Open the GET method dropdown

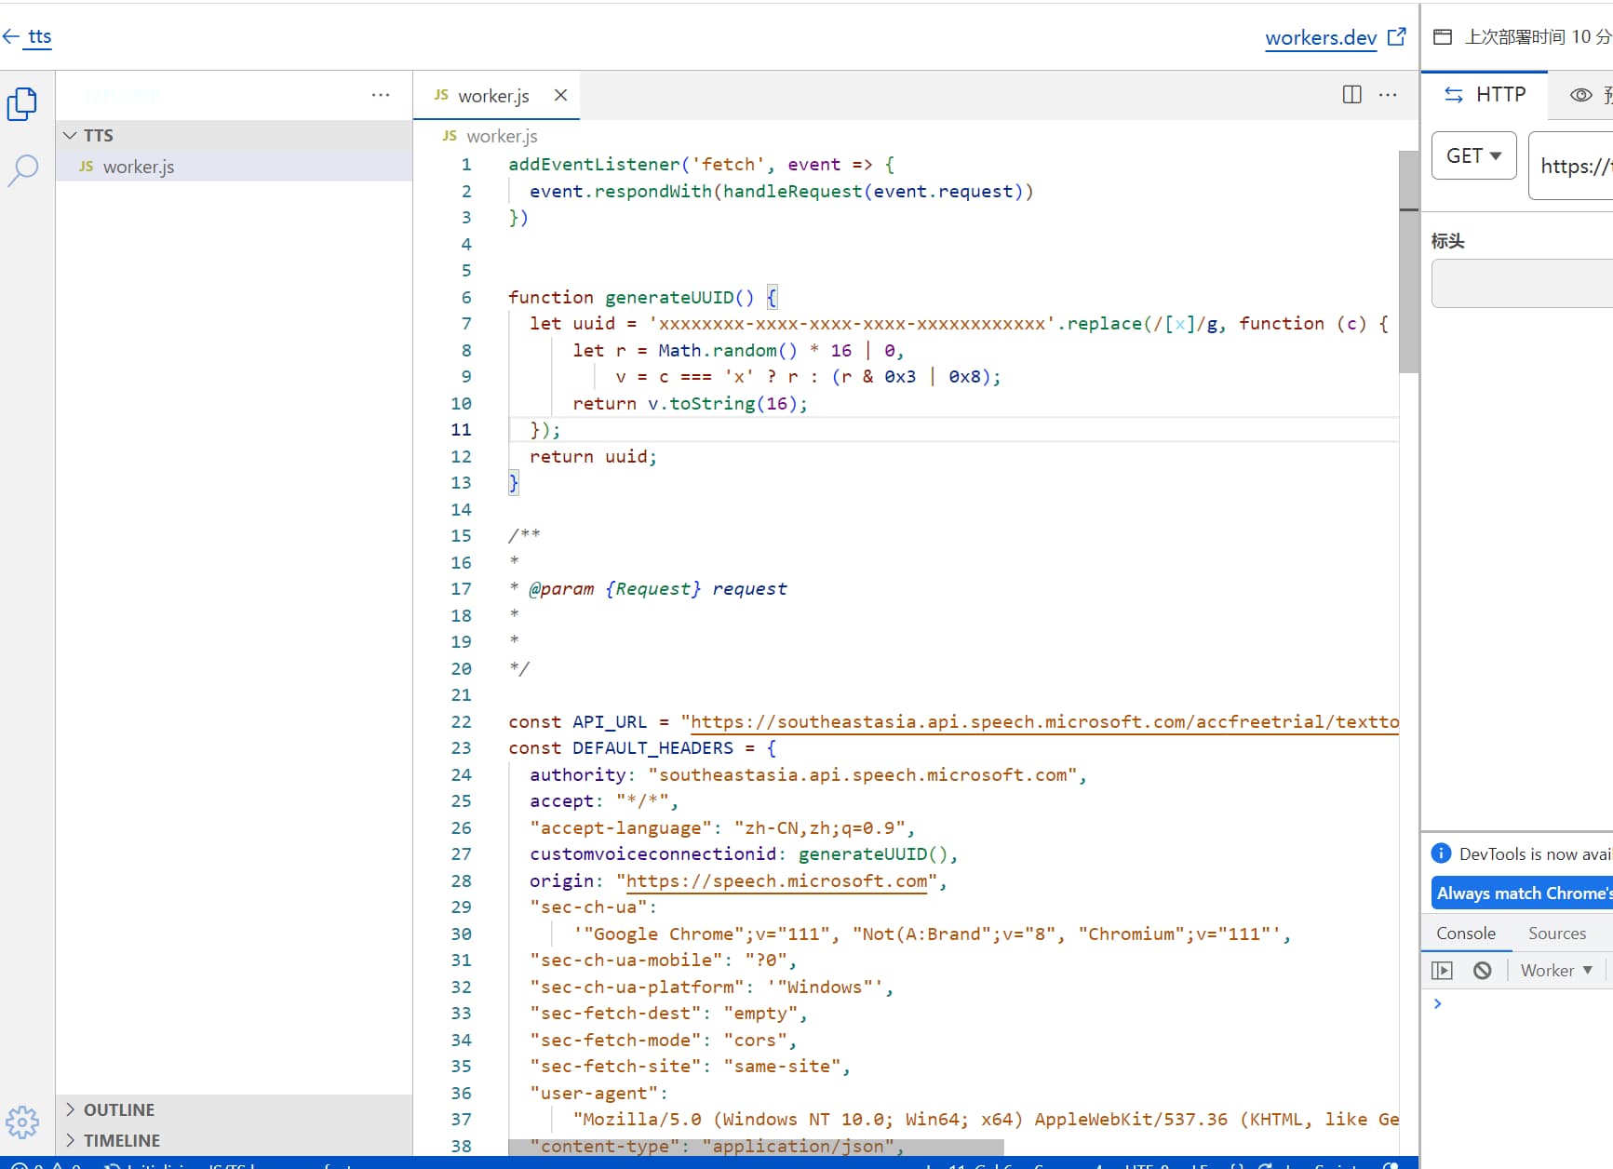click(x=1473, y=156)
